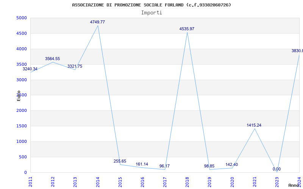Select the 2018 x-axis year label
Viewport: 303px width, 189px height.
click(x=187, y=182)
